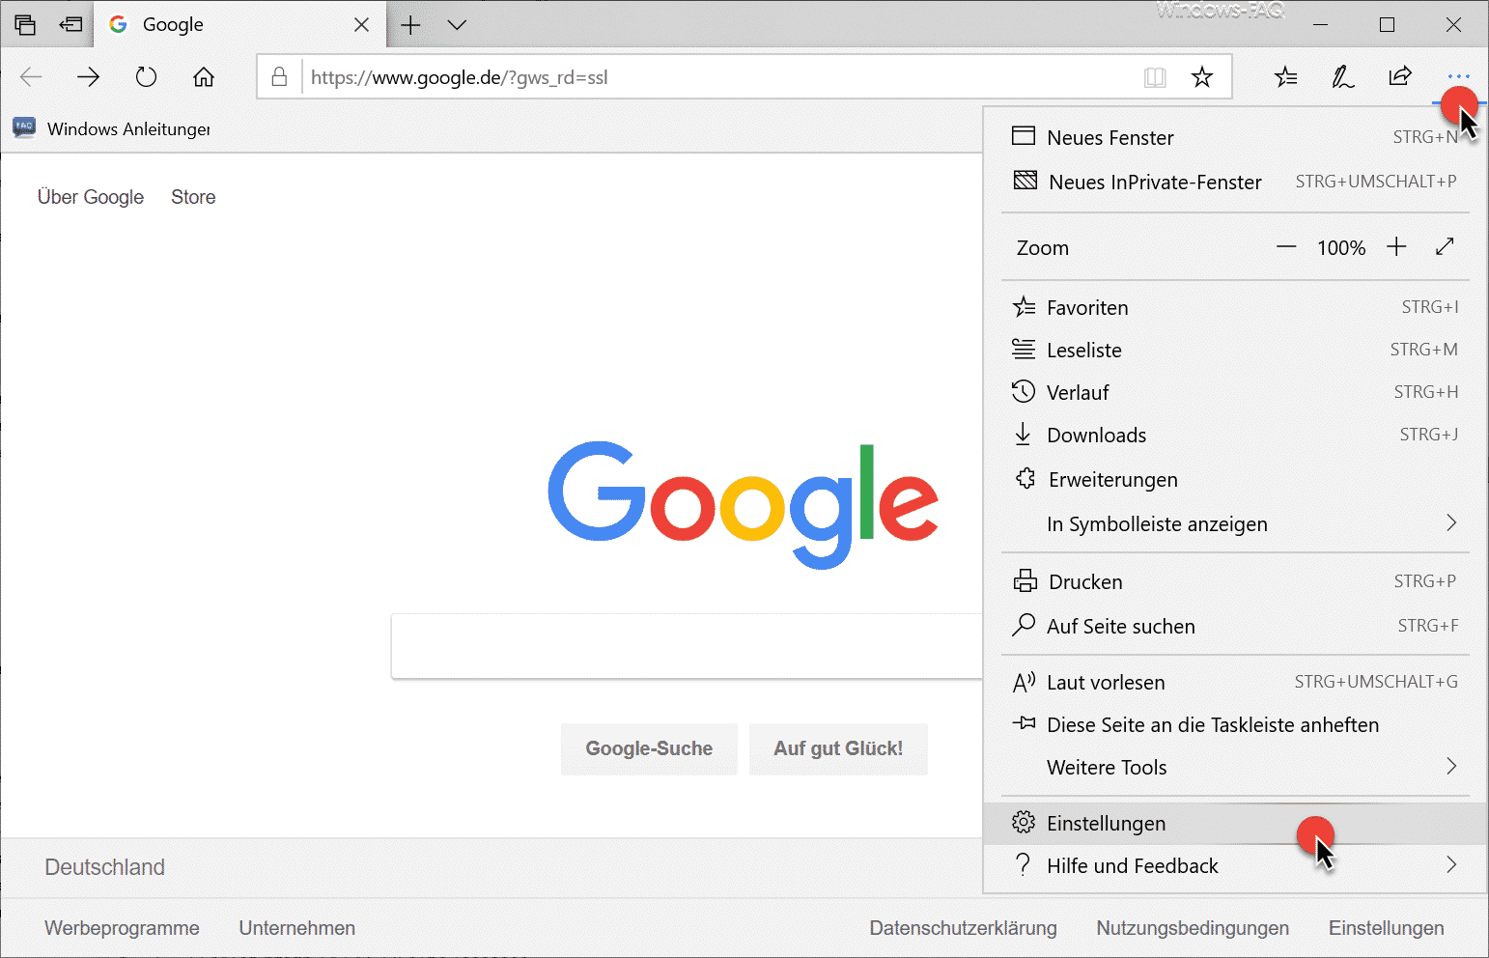Viewport: 1489px width, 958px height.
Task: Open Leseliste from the menu
Action: click(1235, 350)
